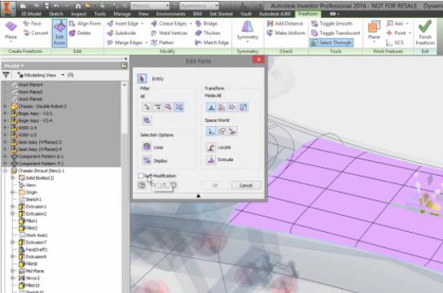Toggle Smooth display mode
The height and width of the screenshot is (293, 443).
331,24
